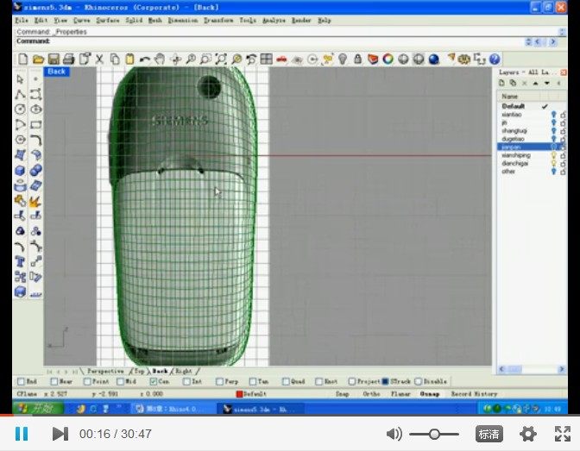Switch to the Right viewport tab

point(184,371)
